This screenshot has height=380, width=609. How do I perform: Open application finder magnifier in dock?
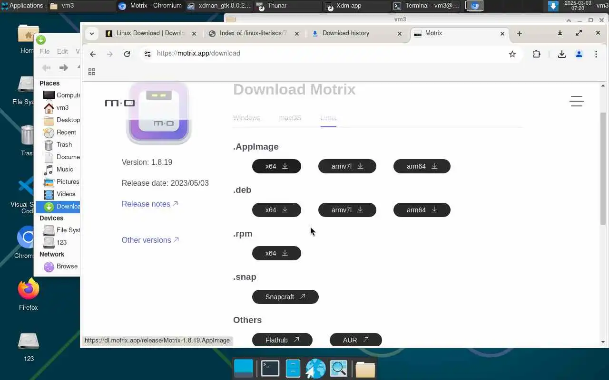pyautogui.click(x=339, y=369)
